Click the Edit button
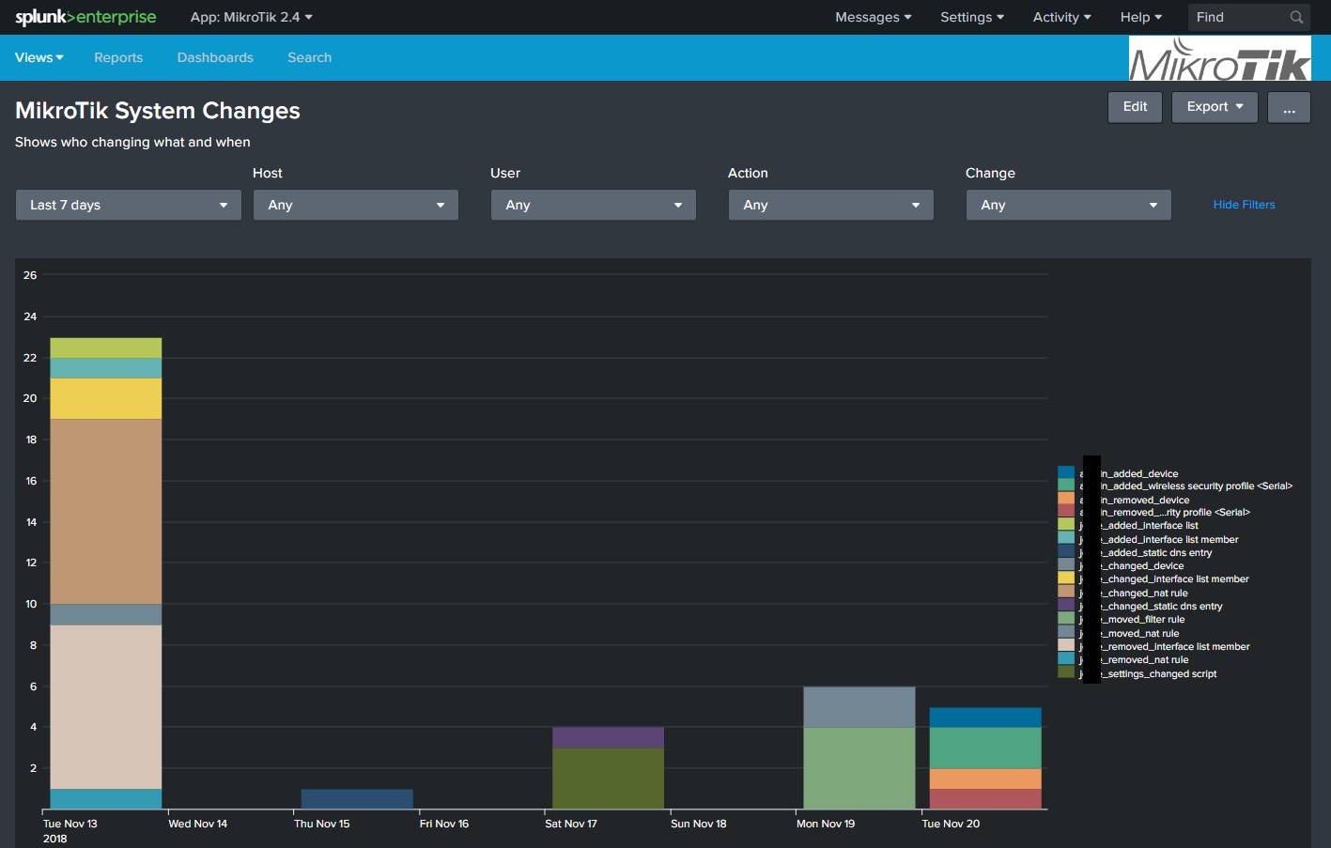Image resolution: width=1331 pixels, height=848 pixels. click(1135, 107)
